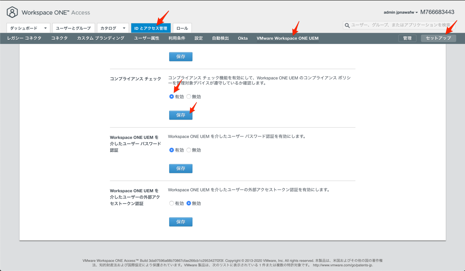
Task: Select 無効 for 外部アクセストークン認証
Action: [189, 203]
